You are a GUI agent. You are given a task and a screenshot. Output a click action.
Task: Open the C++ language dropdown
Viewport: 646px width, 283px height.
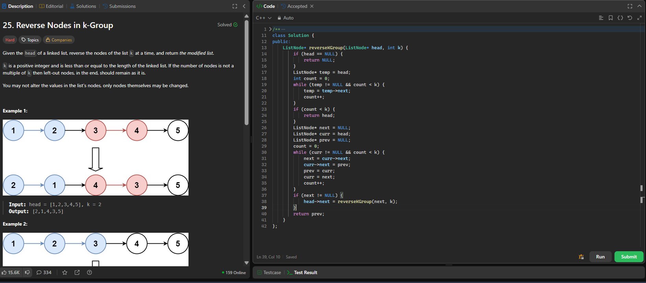264,18
